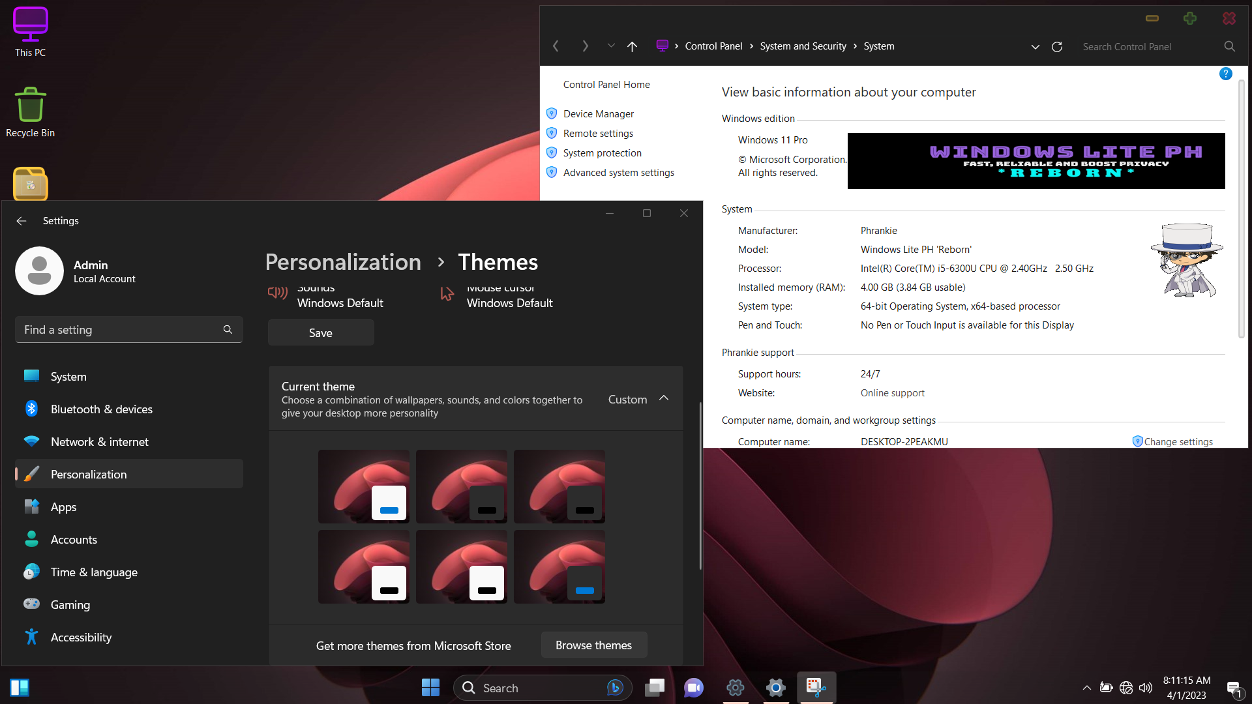The image size is (1252, 704).
Task: Go forward in Control Panel window
Action: [585, 46]
